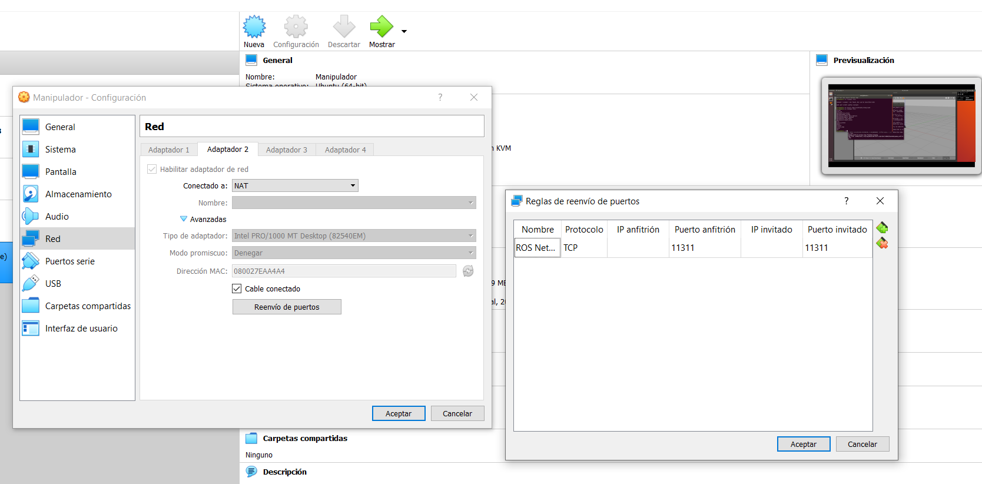This screenshot has height=484, width=982.
Task: Open Interfaz de usuario settings category
Action: click(78, 329)
